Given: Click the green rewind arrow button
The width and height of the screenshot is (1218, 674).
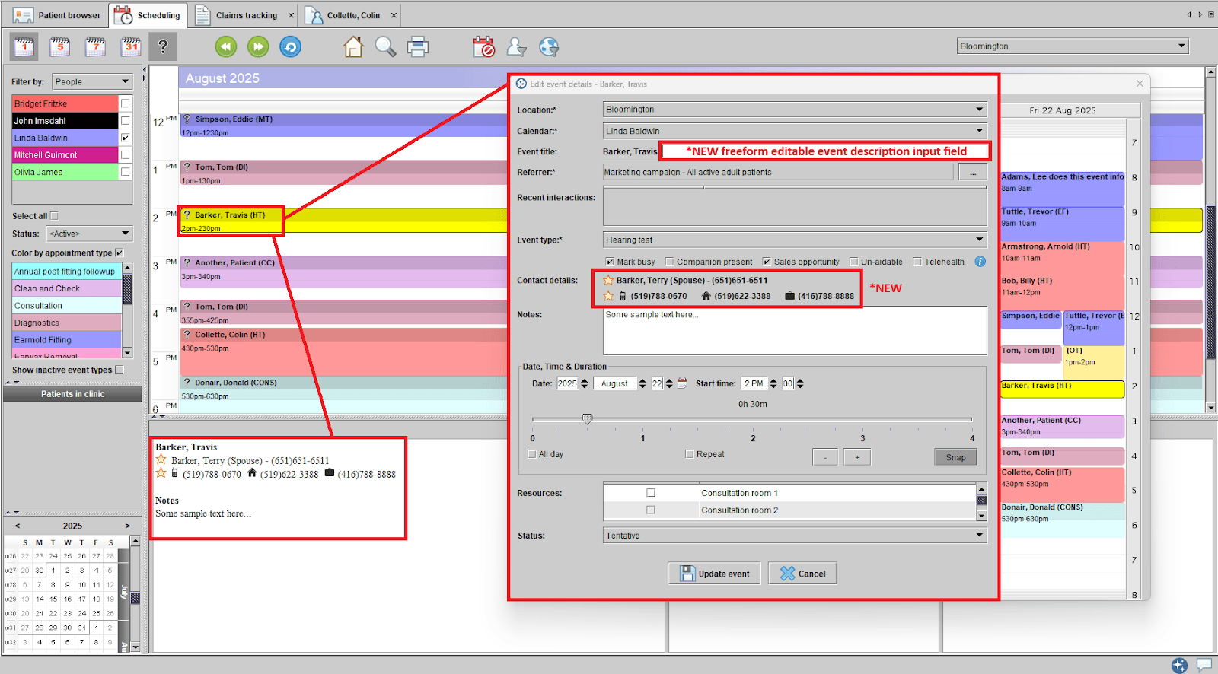Looking at the screenshot, I should (226, 47).
